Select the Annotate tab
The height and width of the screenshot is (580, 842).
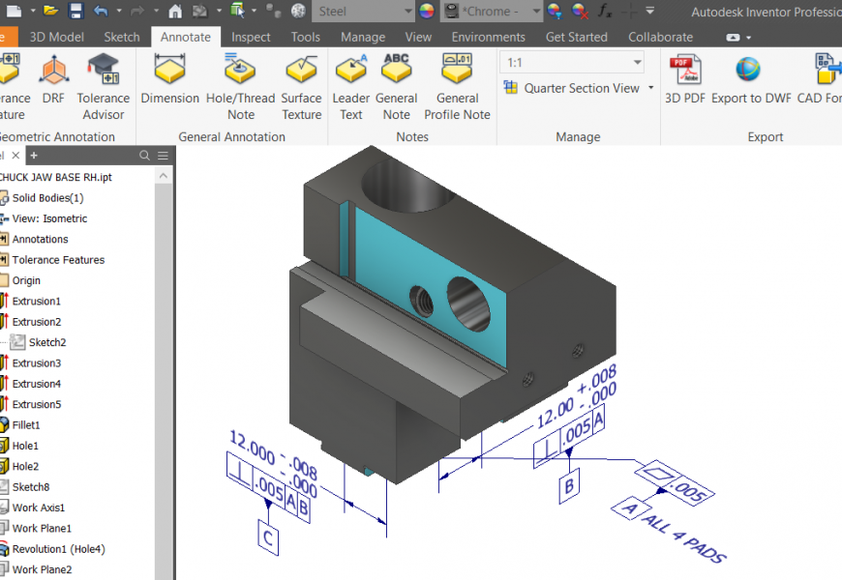(185, 37)
